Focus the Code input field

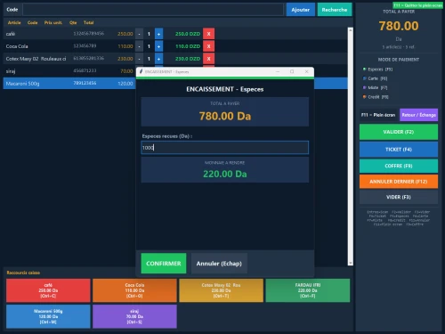coord(153,10)
